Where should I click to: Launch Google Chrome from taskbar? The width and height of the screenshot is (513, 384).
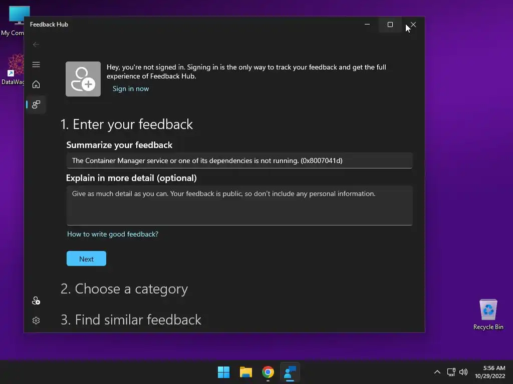coord(268,372)
